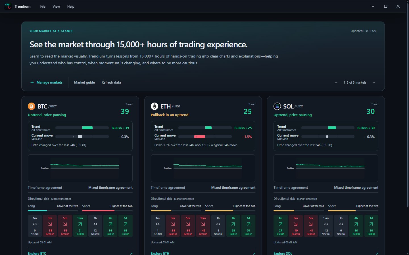
Task: Select SOL 15m Neutral timeframe tile
Action: (x=326, y=226)
